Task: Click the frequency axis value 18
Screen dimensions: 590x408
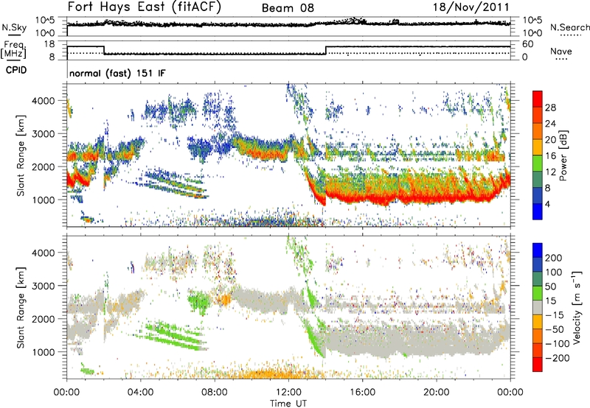Action: coord(49,44)
